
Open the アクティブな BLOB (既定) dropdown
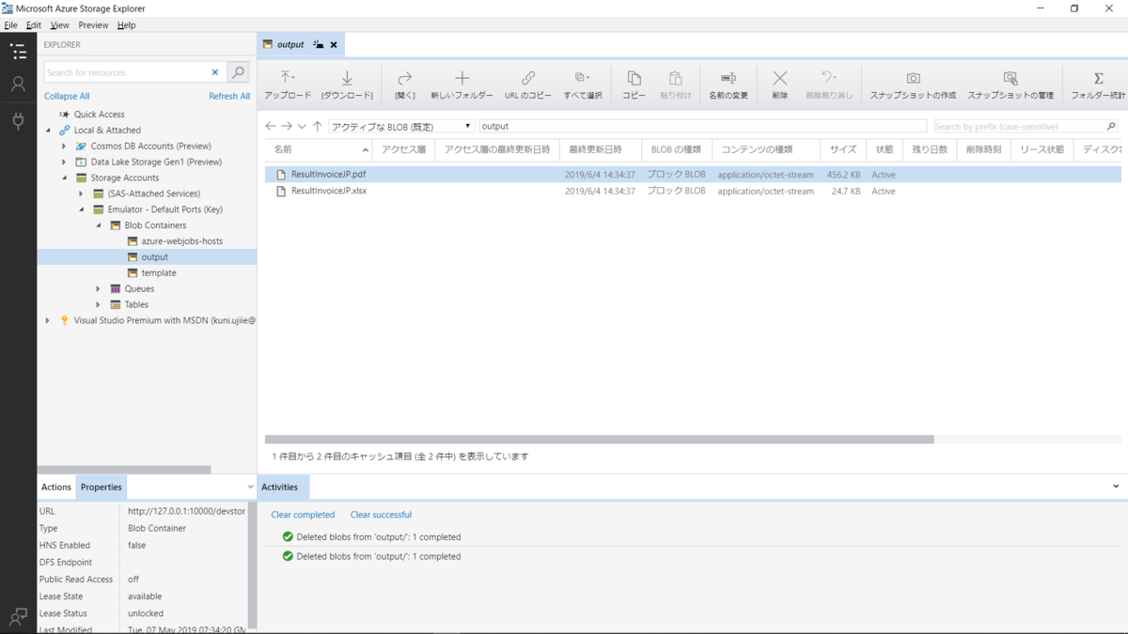click(401, 126)
